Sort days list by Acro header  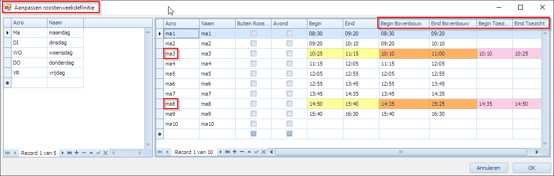[x=29, y=23]
